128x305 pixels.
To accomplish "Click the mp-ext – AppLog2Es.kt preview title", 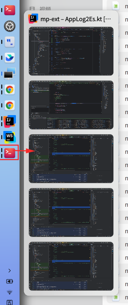I will [76, 19].
